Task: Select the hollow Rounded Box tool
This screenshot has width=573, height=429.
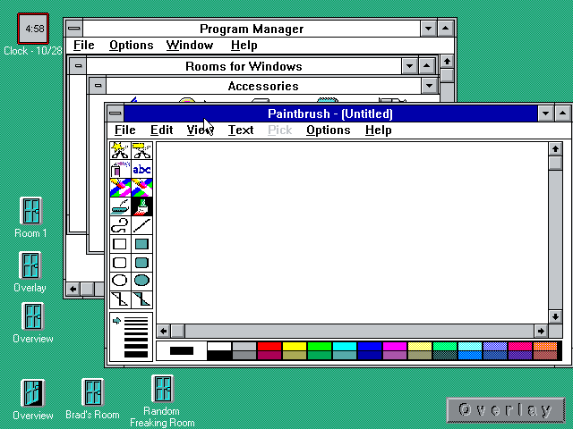Action: click(x=120, y=262)
